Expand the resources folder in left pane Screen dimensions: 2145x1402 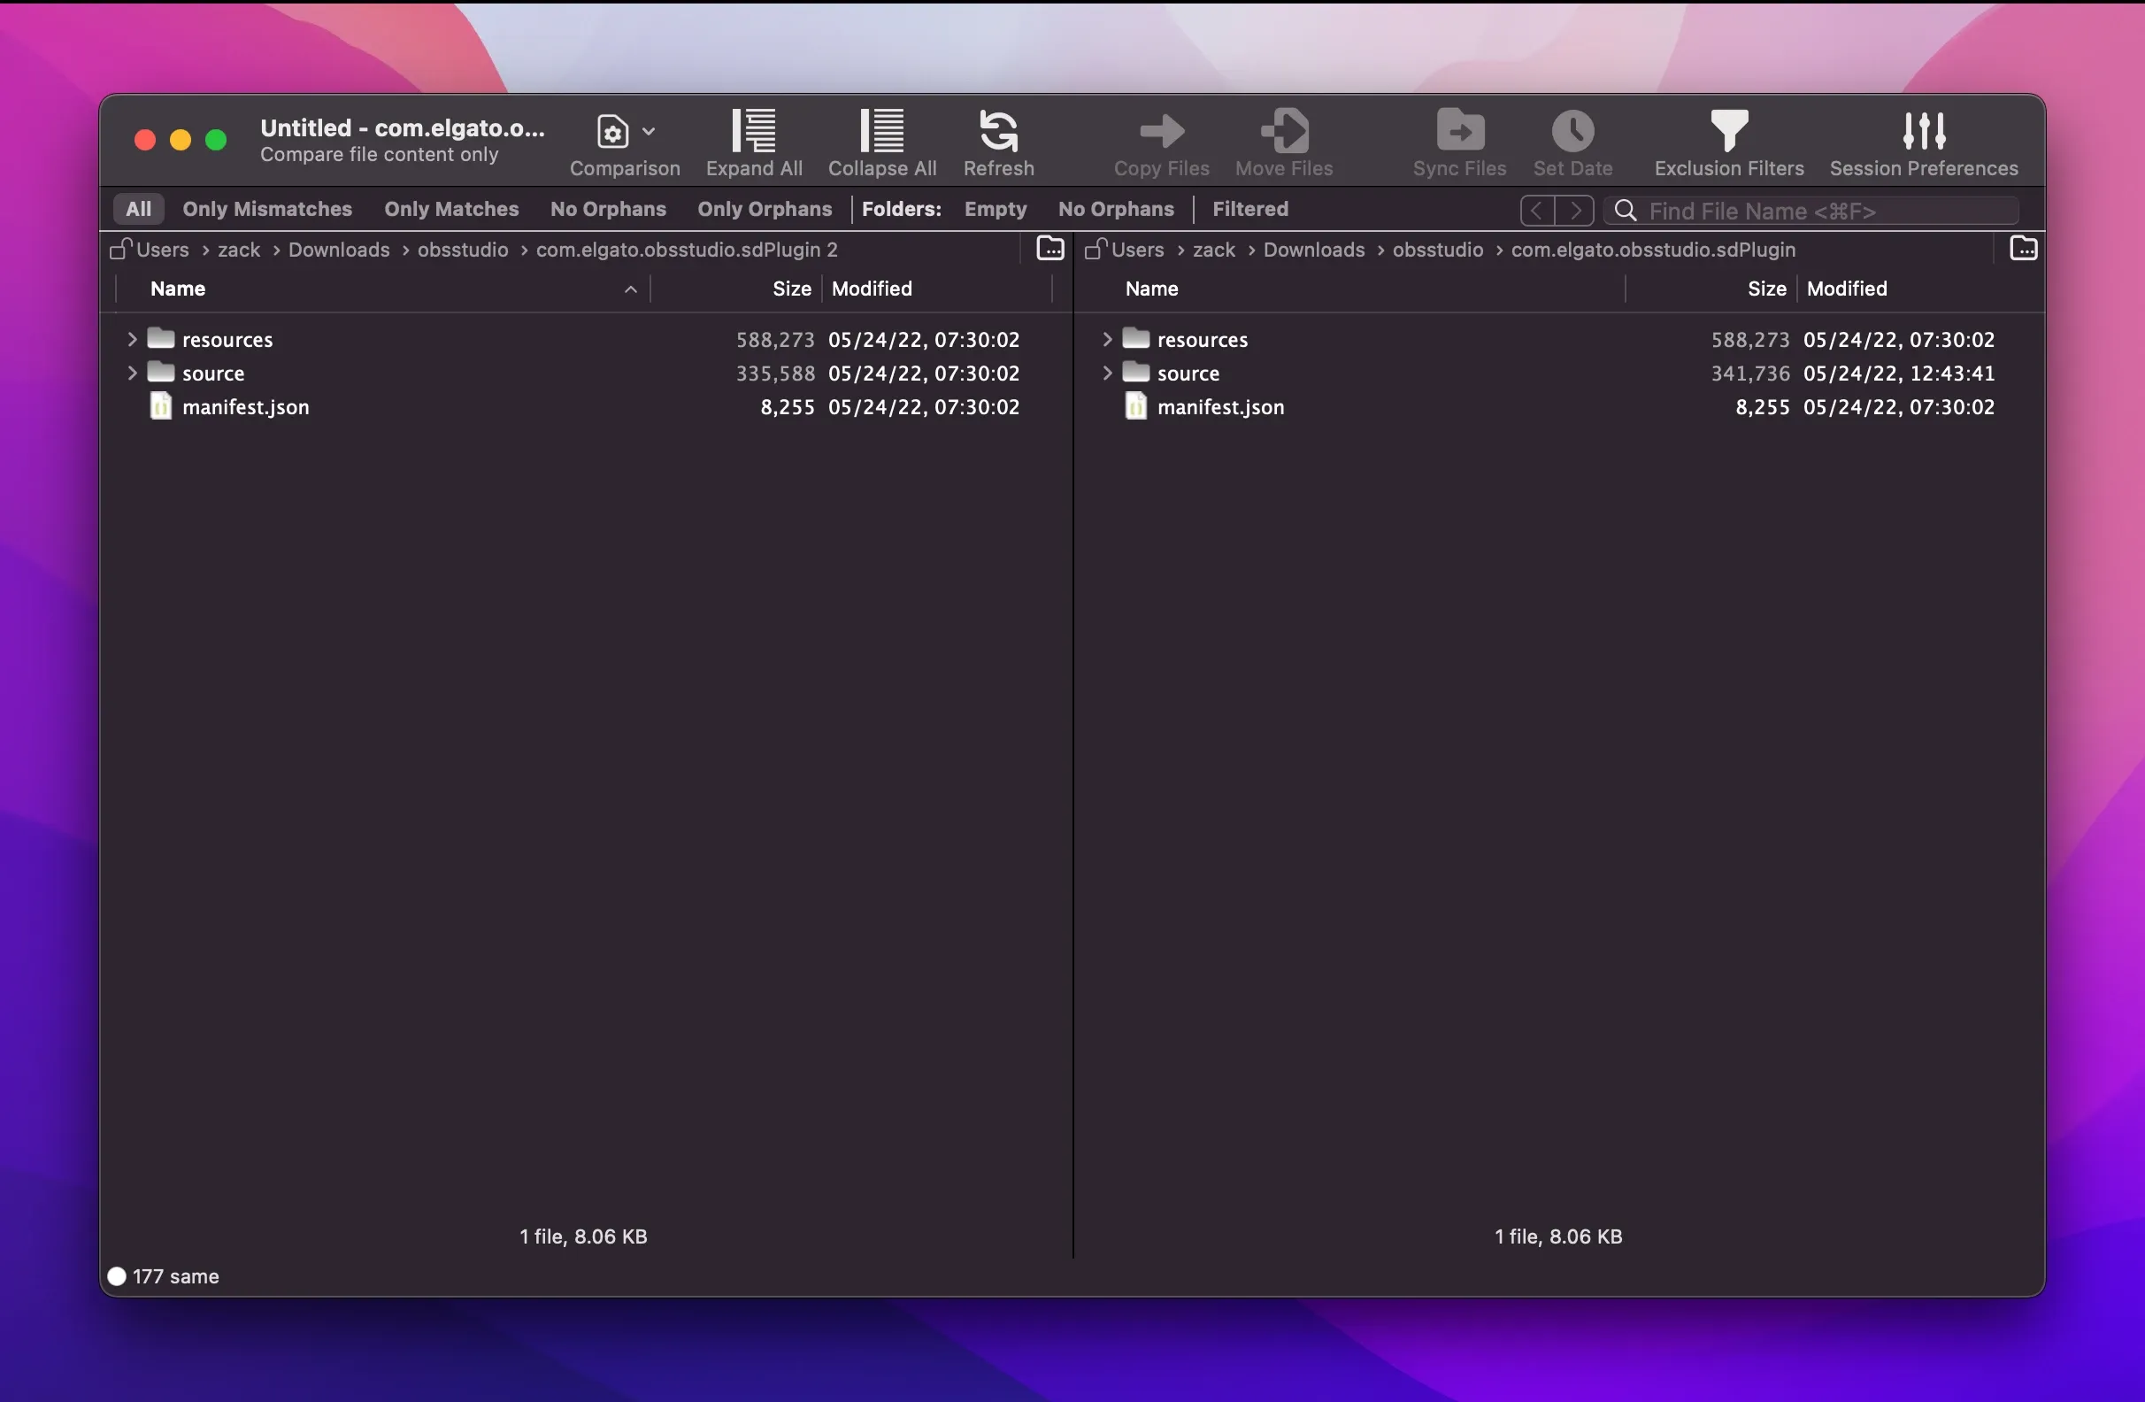pyautogui.click(x=132, y=339)
